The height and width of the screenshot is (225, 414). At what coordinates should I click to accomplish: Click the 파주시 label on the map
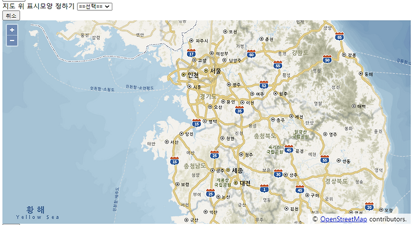click(x=202, y=41)
